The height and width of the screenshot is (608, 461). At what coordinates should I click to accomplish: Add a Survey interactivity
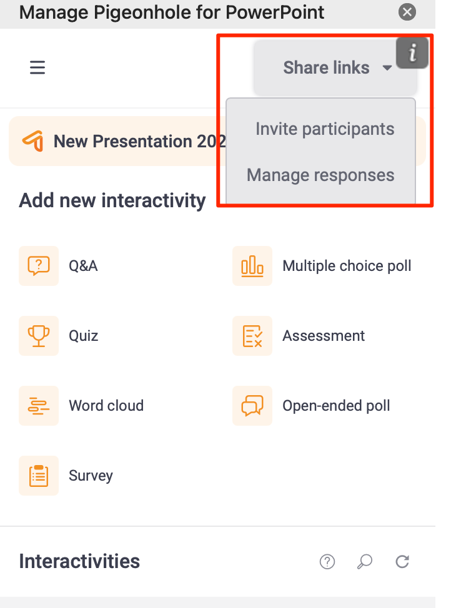(91, 476)
